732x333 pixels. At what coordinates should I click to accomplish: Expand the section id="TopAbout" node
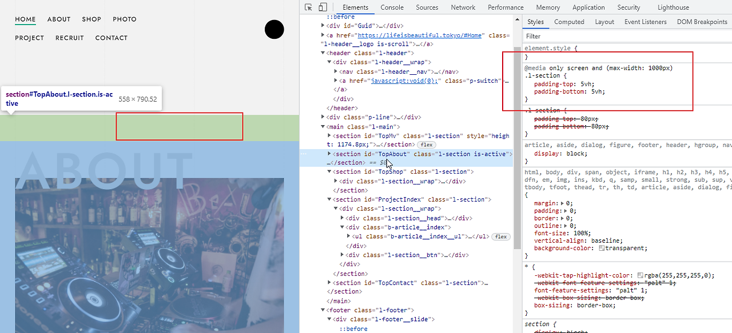click(x=329, y=154)
